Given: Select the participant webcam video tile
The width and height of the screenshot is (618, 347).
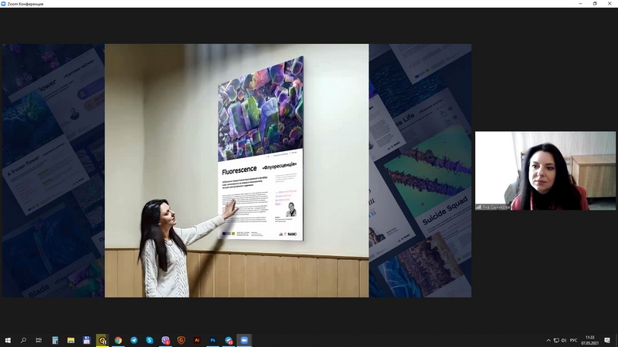Looking at the screenshot, I should pyautogui.click(x=545, y=170).
